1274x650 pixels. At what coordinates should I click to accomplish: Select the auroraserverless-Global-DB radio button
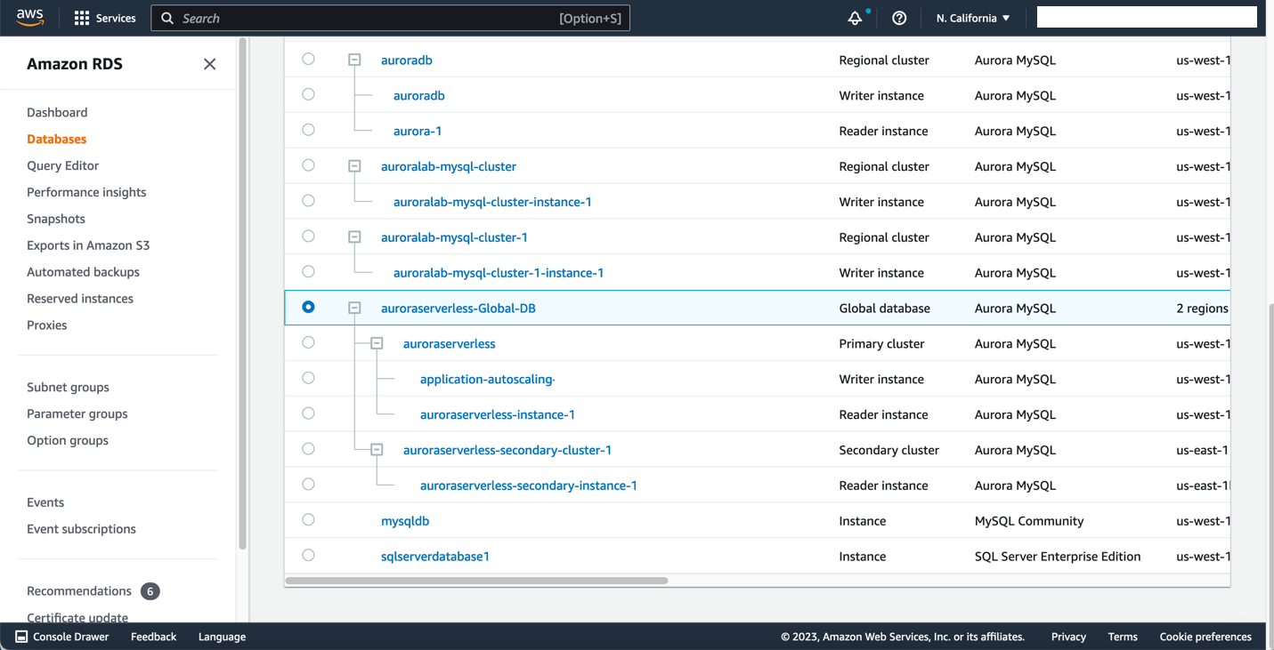point(308,307)
